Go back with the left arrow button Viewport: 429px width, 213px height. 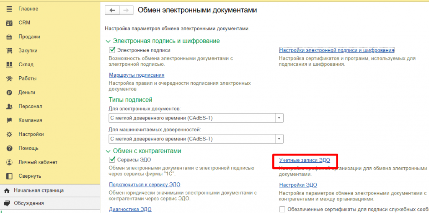(112, 10)
